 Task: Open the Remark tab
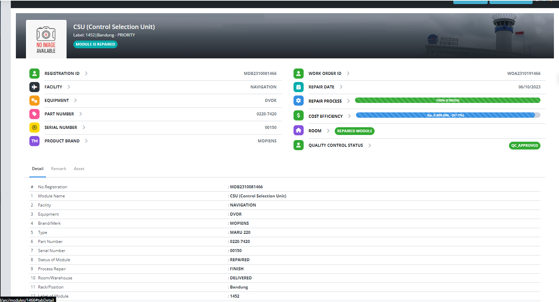coord(59,169)
